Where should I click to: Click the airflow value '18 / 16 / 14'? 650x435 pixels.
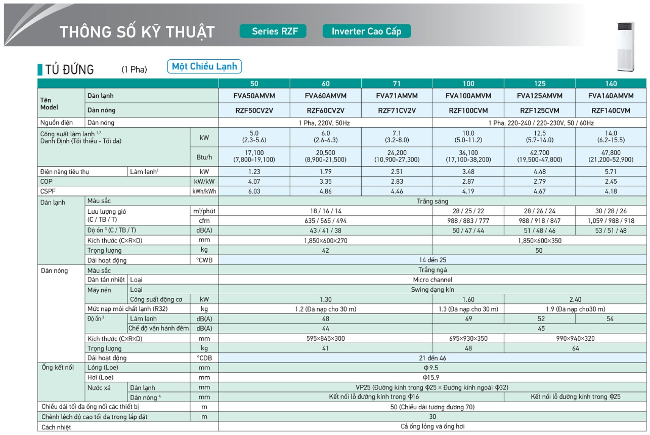point(325,211)
